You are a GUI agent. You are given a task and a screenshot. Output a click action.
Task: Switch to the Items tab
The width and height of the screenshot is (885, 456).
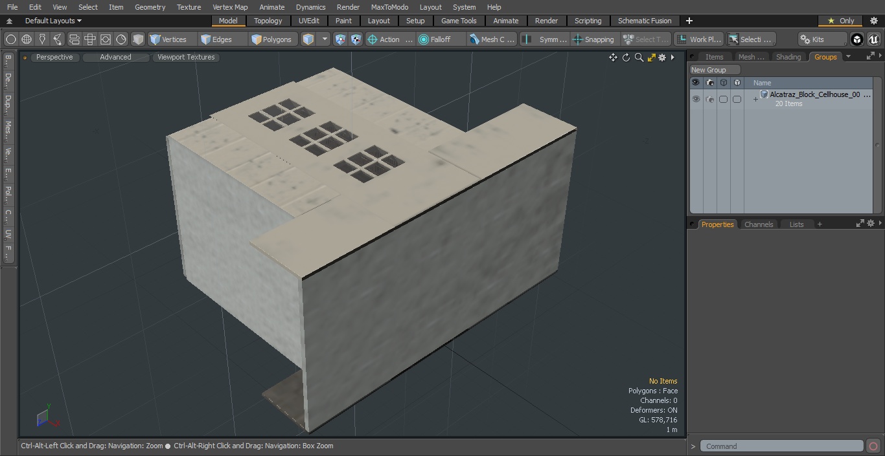(x=714, y=57)
